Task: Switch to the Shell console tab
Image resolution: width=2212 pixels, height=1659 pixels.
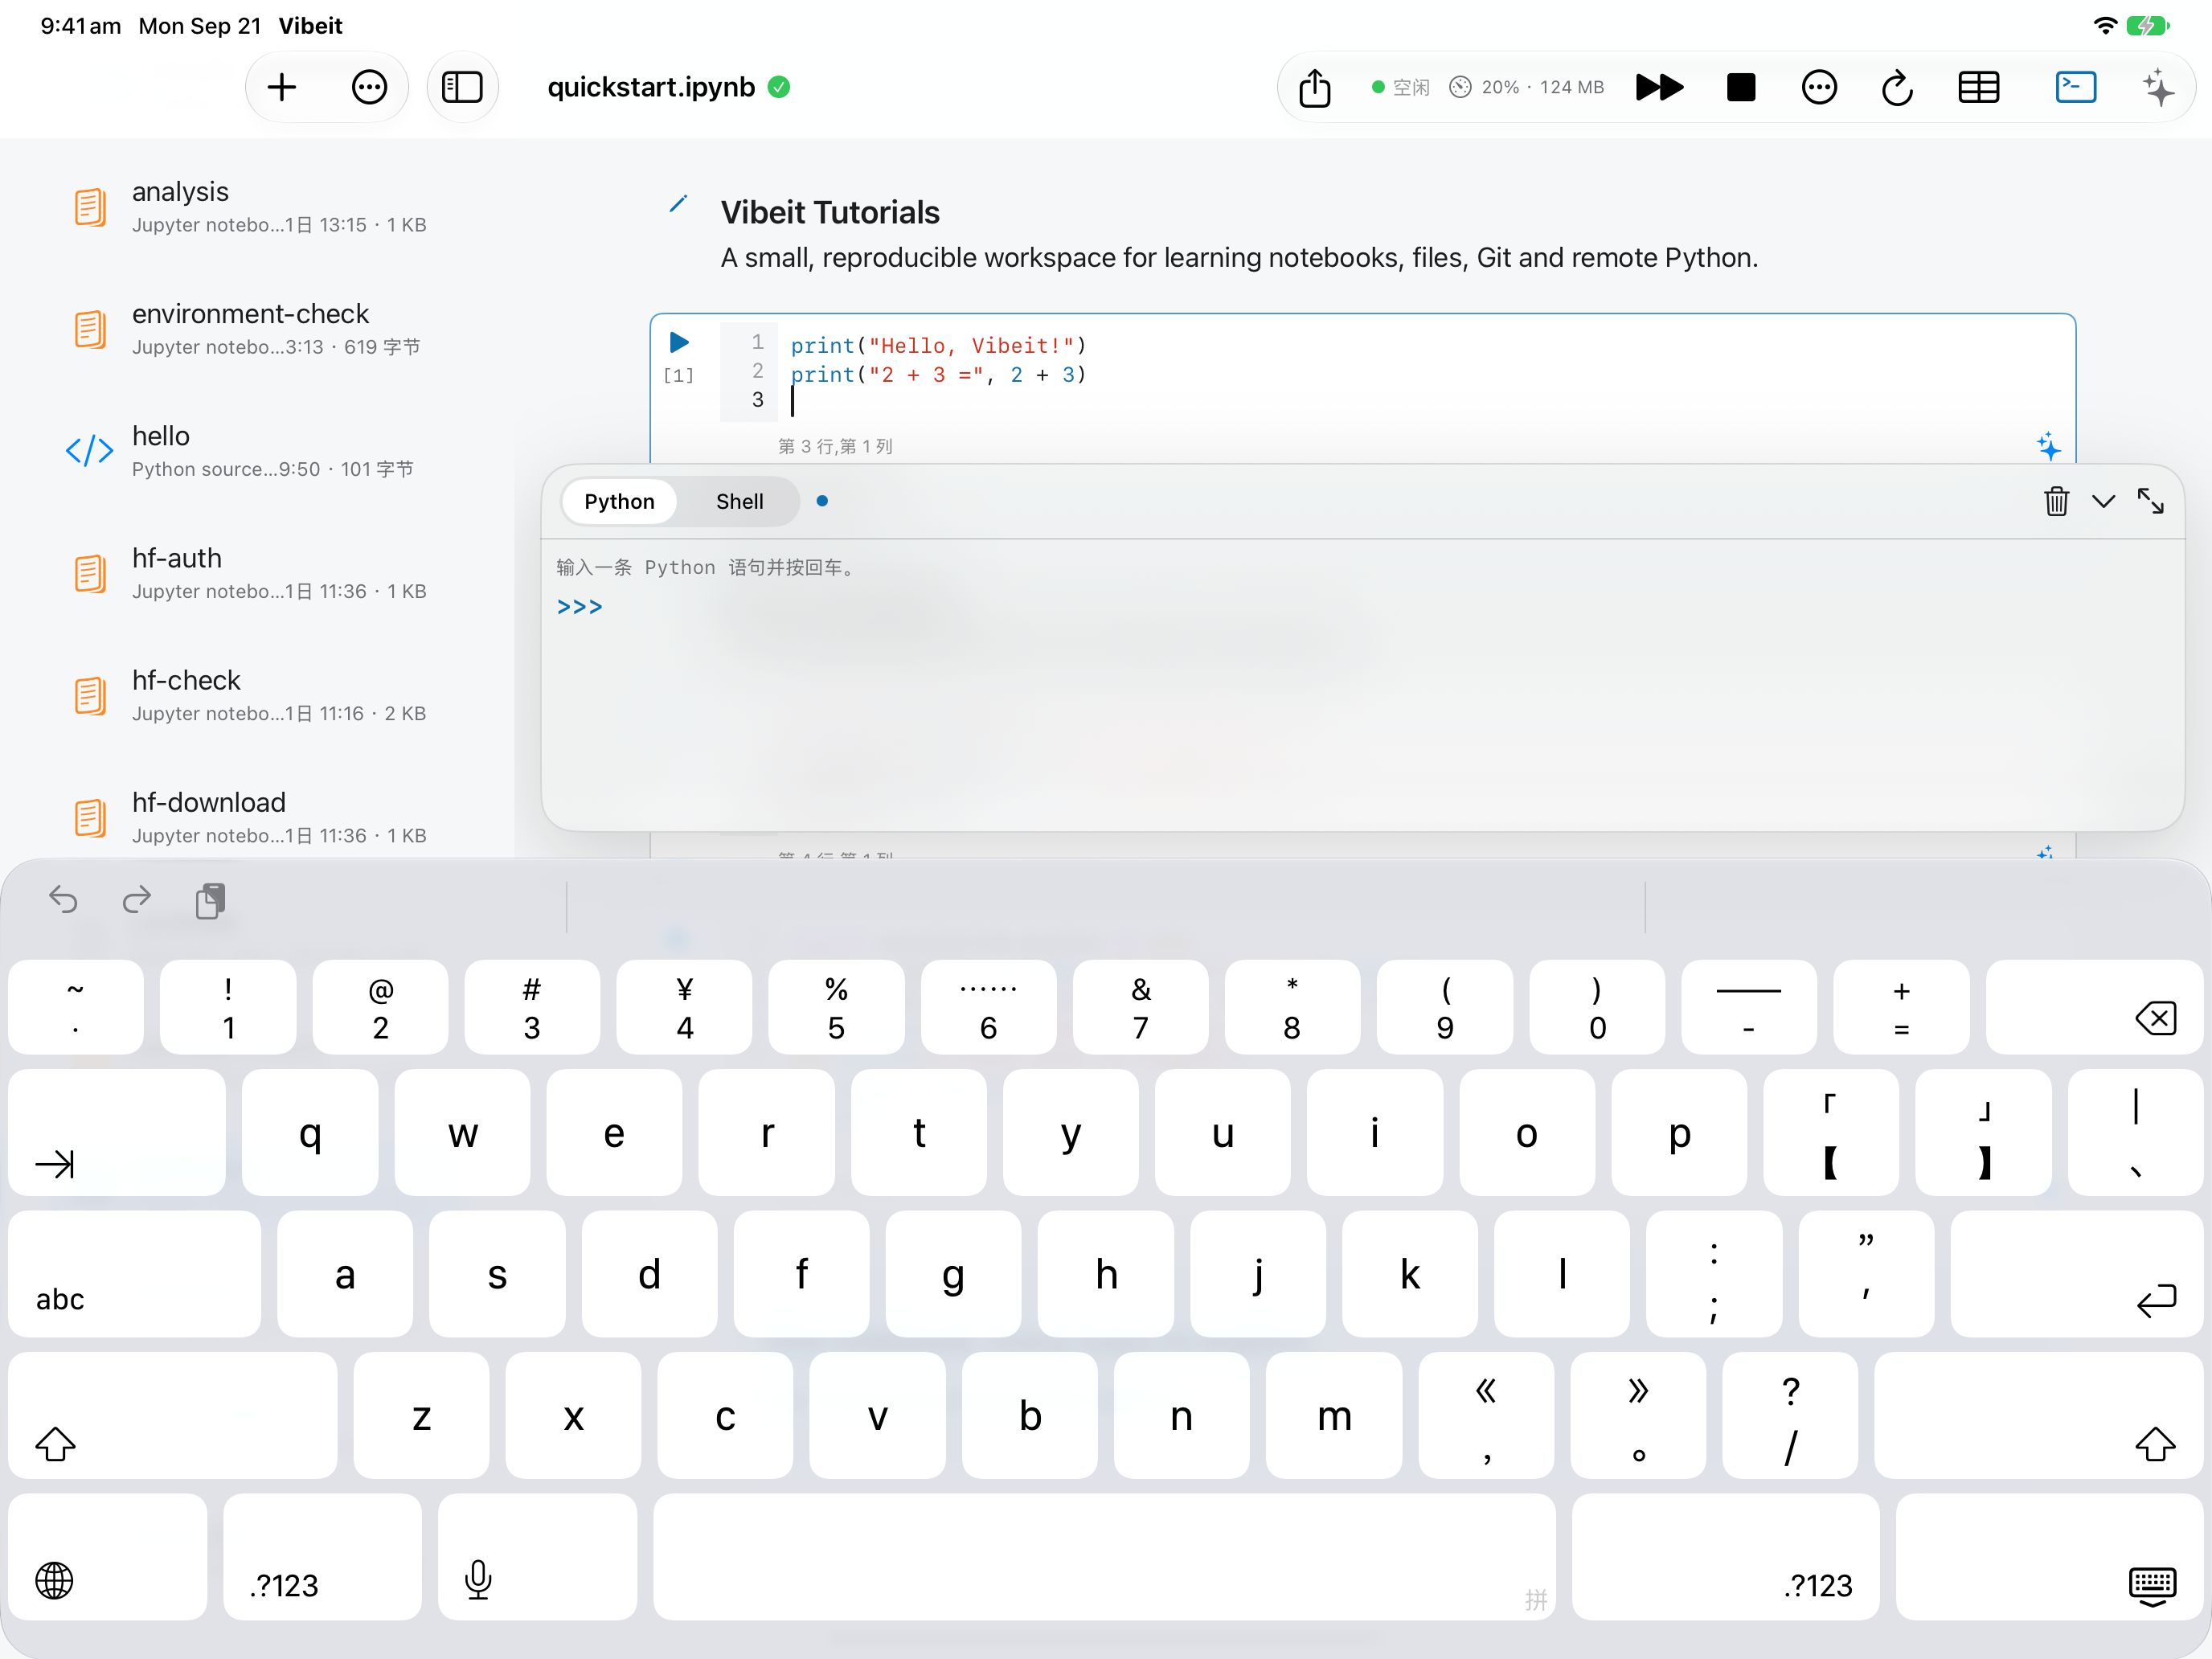Action: pyautogui.click(x=739, y=502)
